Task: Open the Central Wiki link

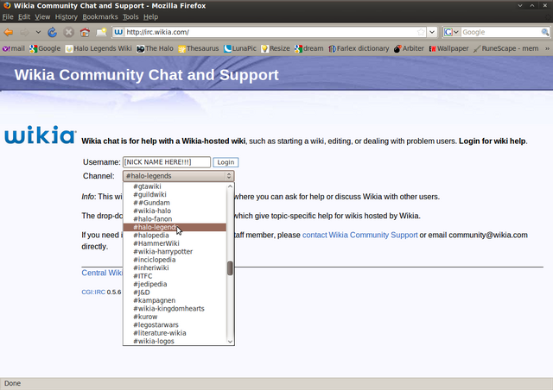Action: [x=102, y=273]
